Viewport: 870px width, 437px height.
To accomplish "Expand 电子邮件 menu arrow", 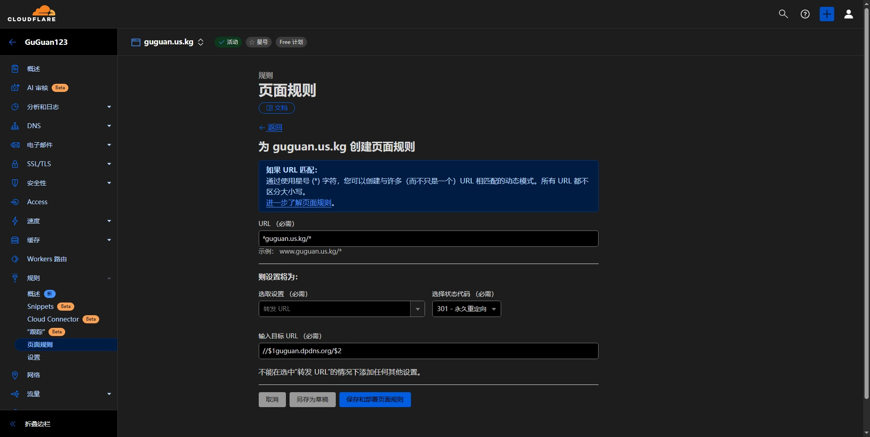I will click(x=109, y=145).
